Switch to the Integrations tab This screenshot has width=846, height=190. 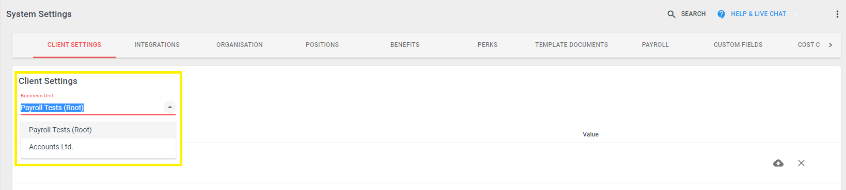(x=157, y=45)
